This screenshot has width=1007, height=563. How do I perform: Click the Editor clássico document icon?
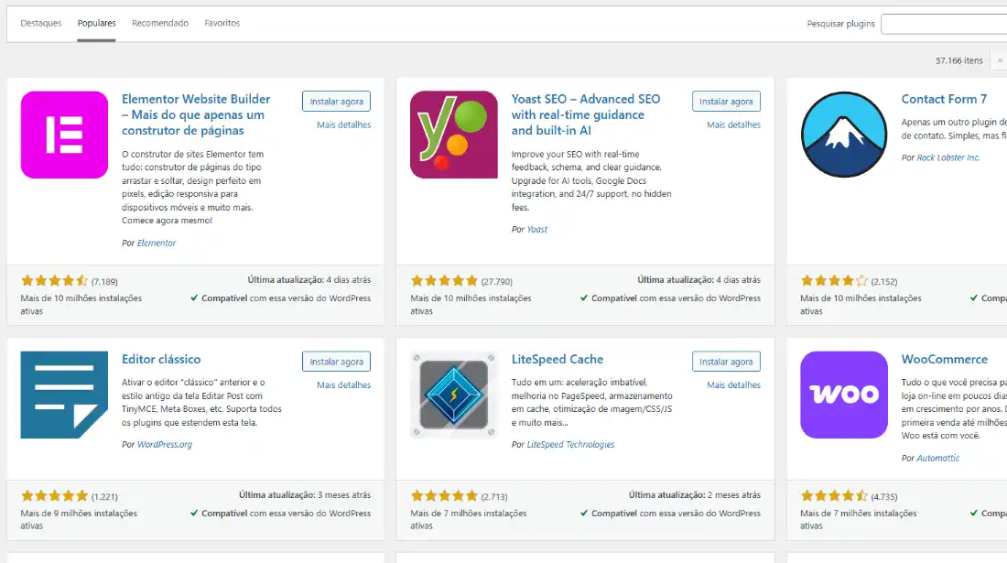[x=64, y=395]
